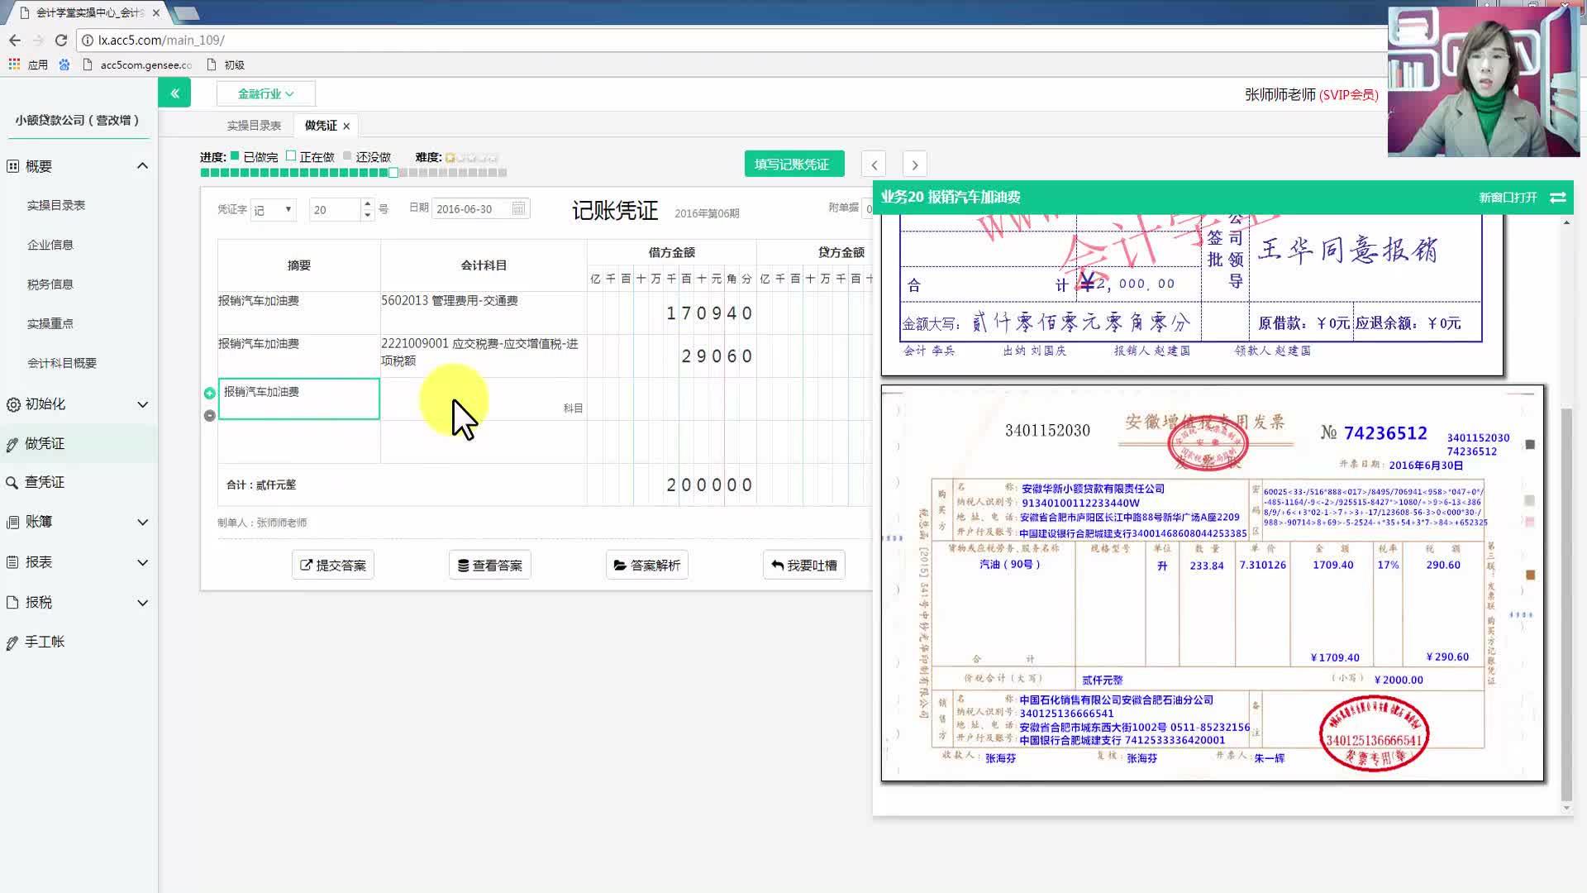Click the 手工帐 pen icon
Viewport: 1587px width, 893px height.
(x=11, y=642)
